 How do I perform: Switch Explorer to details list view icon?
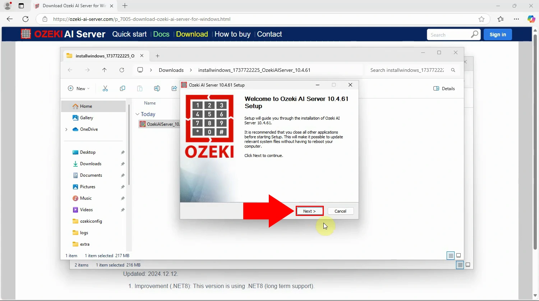click(451, 256)
